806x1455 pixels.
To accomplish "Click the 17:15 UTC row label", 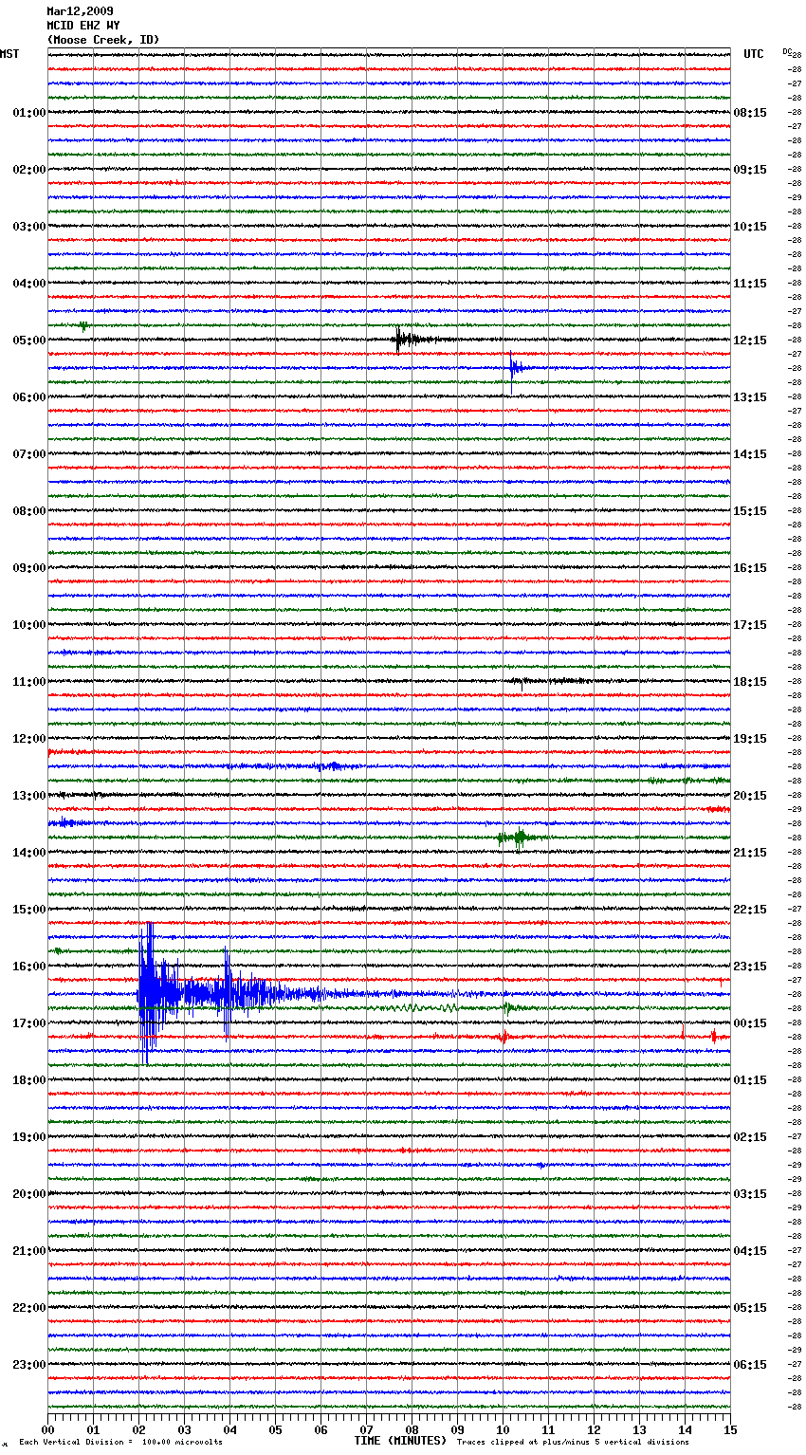I will [x=750, y=625].
